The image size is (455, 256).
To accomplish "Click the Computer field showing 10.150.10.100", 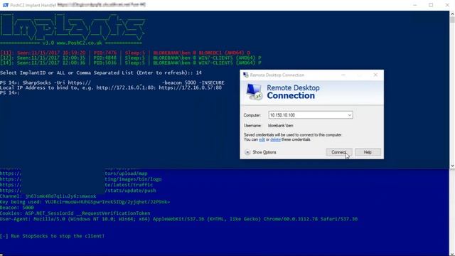I will click(311, 115).
